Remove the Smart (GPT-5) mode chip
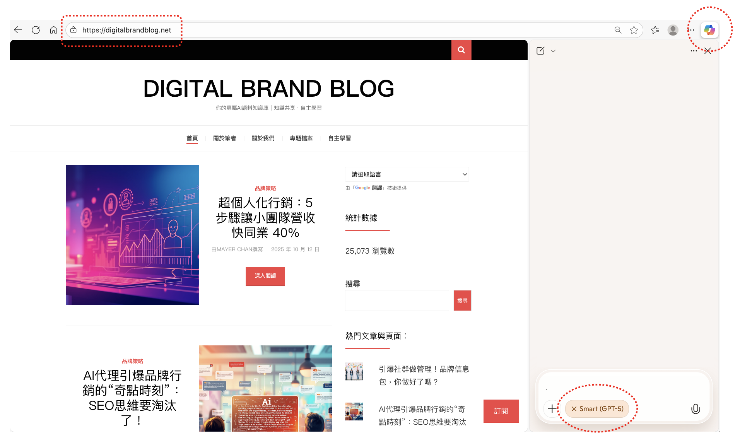740x444 pixels. tap(574, 409)
